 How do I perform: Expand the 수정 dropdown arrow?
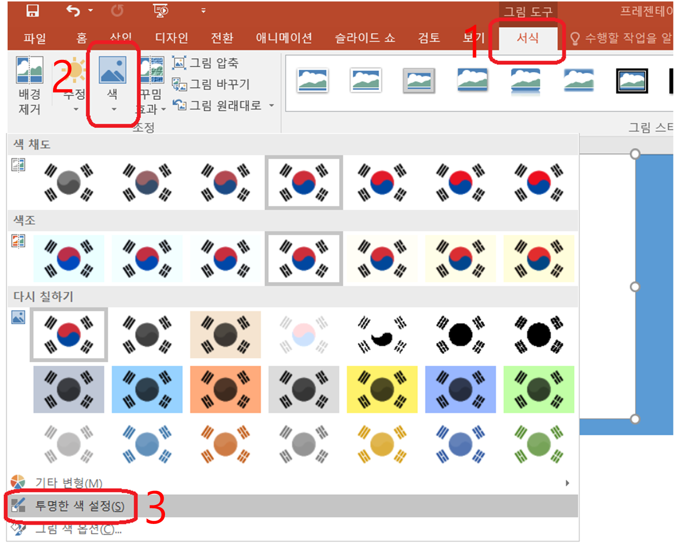click(75, 109)
